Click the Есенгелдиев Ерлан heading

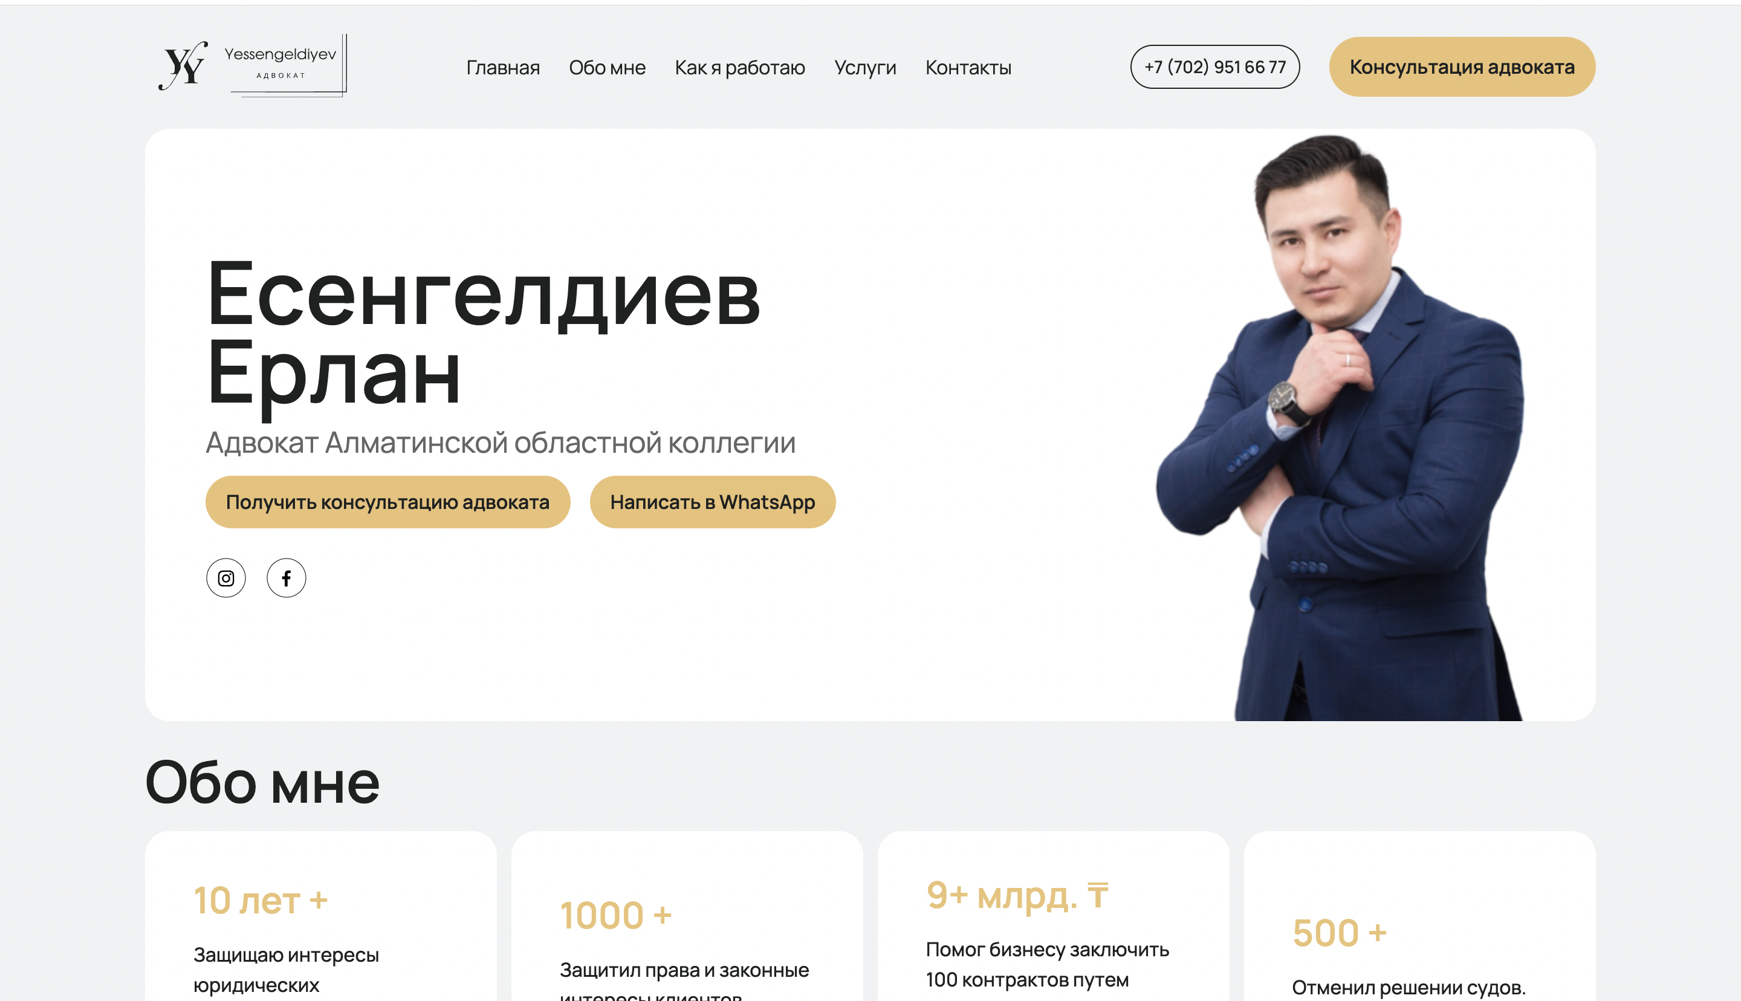pyautogui.click(x=483, y=335)
